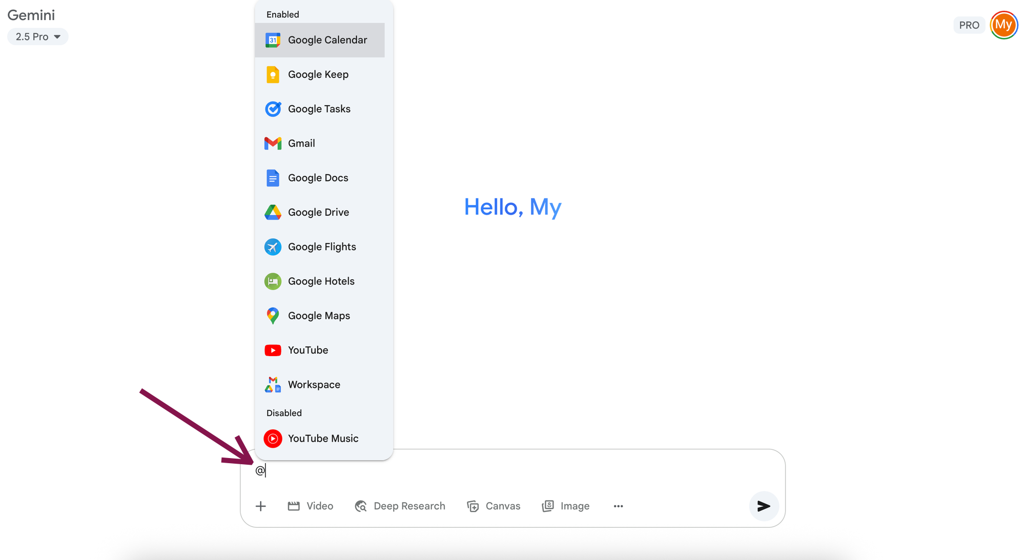Screen dimensions: 1025x560
Task: Click the YouTube Music icon
Action: click(273, 439)
